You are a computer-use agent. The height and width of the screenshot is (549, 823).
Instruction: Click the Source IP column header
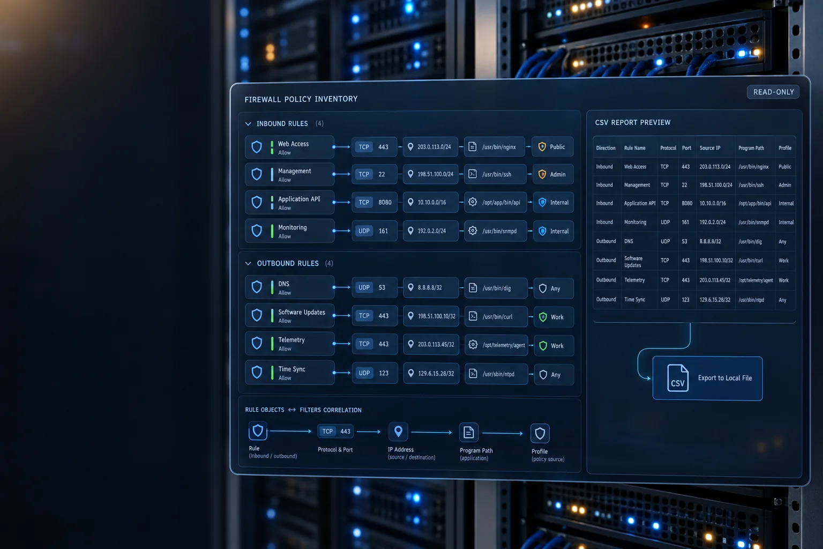[x=710, y=148]
